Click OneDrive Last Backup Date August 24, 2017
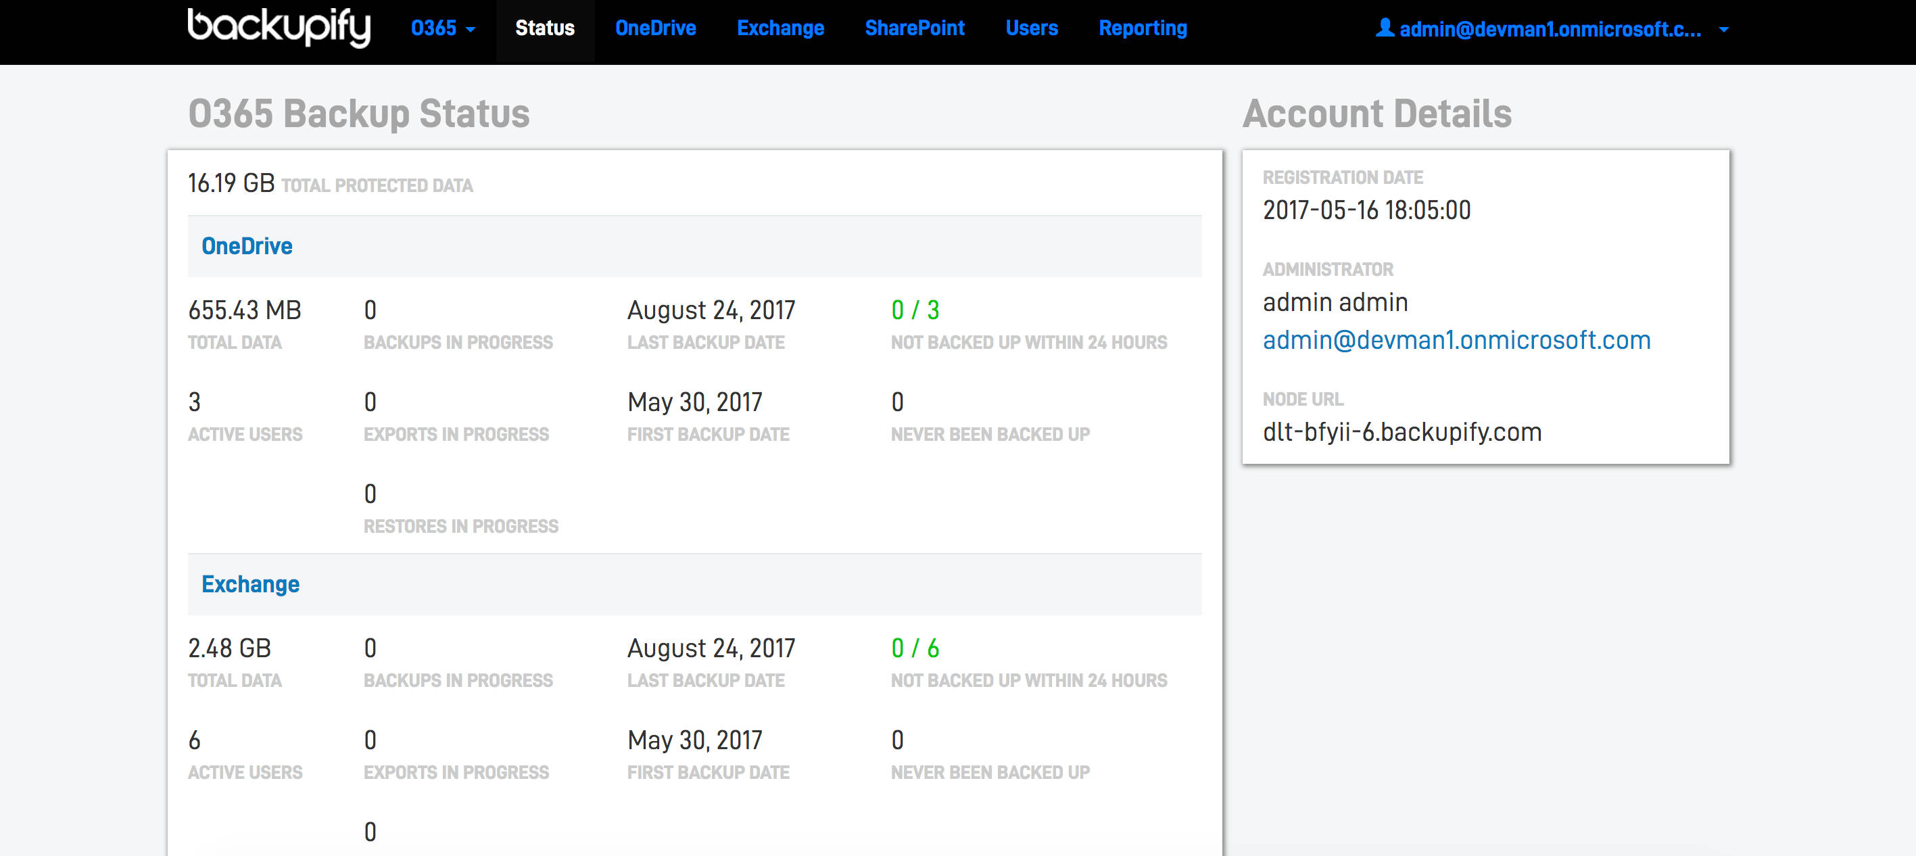The height and width of the screenshot is (856, 1916). [x=711, y=310]
